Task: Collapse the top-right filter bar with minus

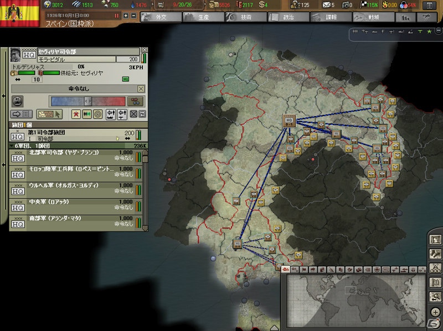Action: [439, 30]
